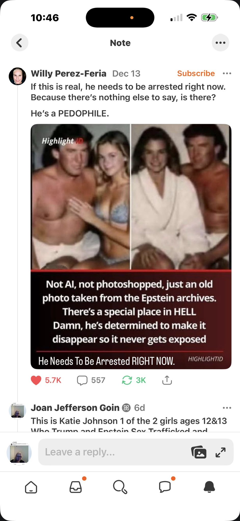Open the Note options menu at top
The image size is (240, 521).
[x=220, y=43]
